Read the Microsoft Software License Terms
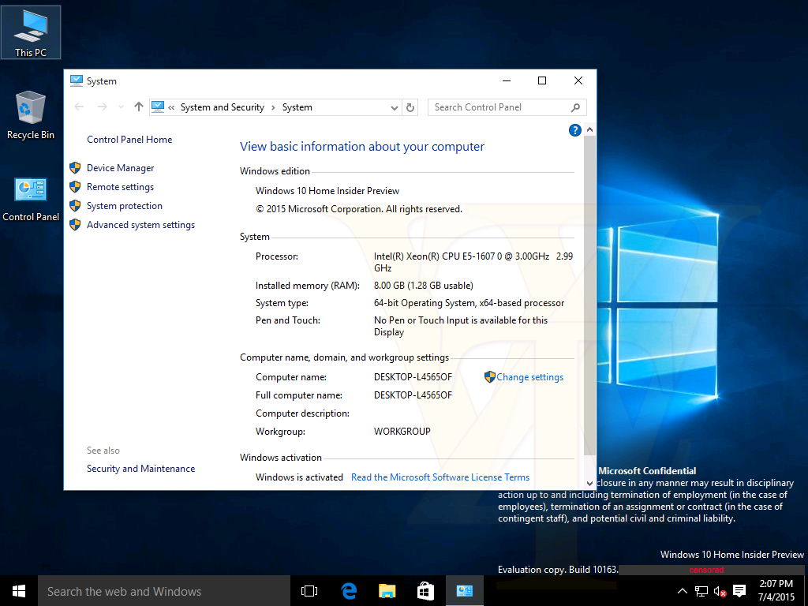 pyautogui.click(x=440, y=477)
